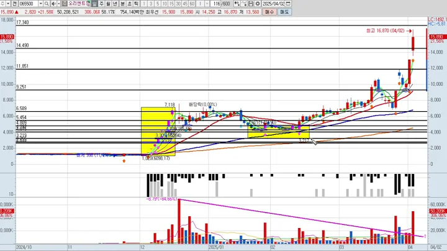Click the 14,490 horizontal line label
447x251 pixels.
[22, 45]
